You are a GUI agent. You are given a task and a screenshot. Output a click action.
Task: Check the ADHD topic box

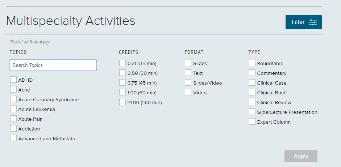(x=13, y=80)
